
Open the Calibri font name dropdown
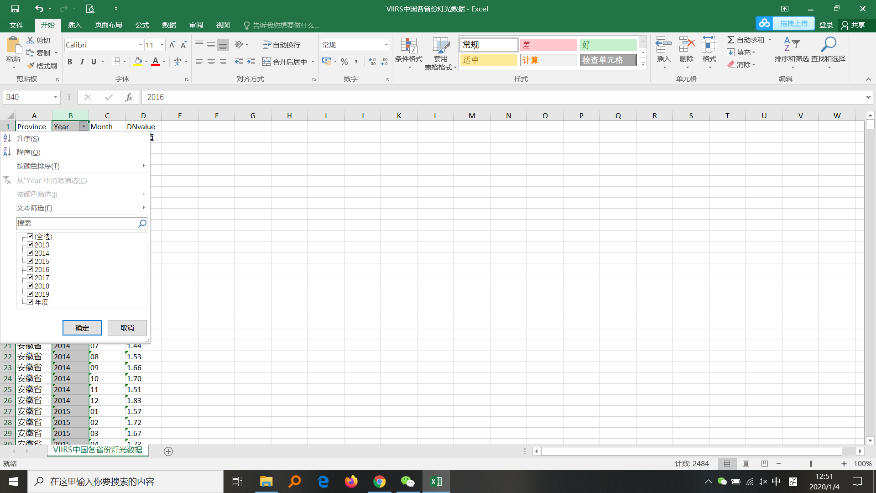(140, 45)
